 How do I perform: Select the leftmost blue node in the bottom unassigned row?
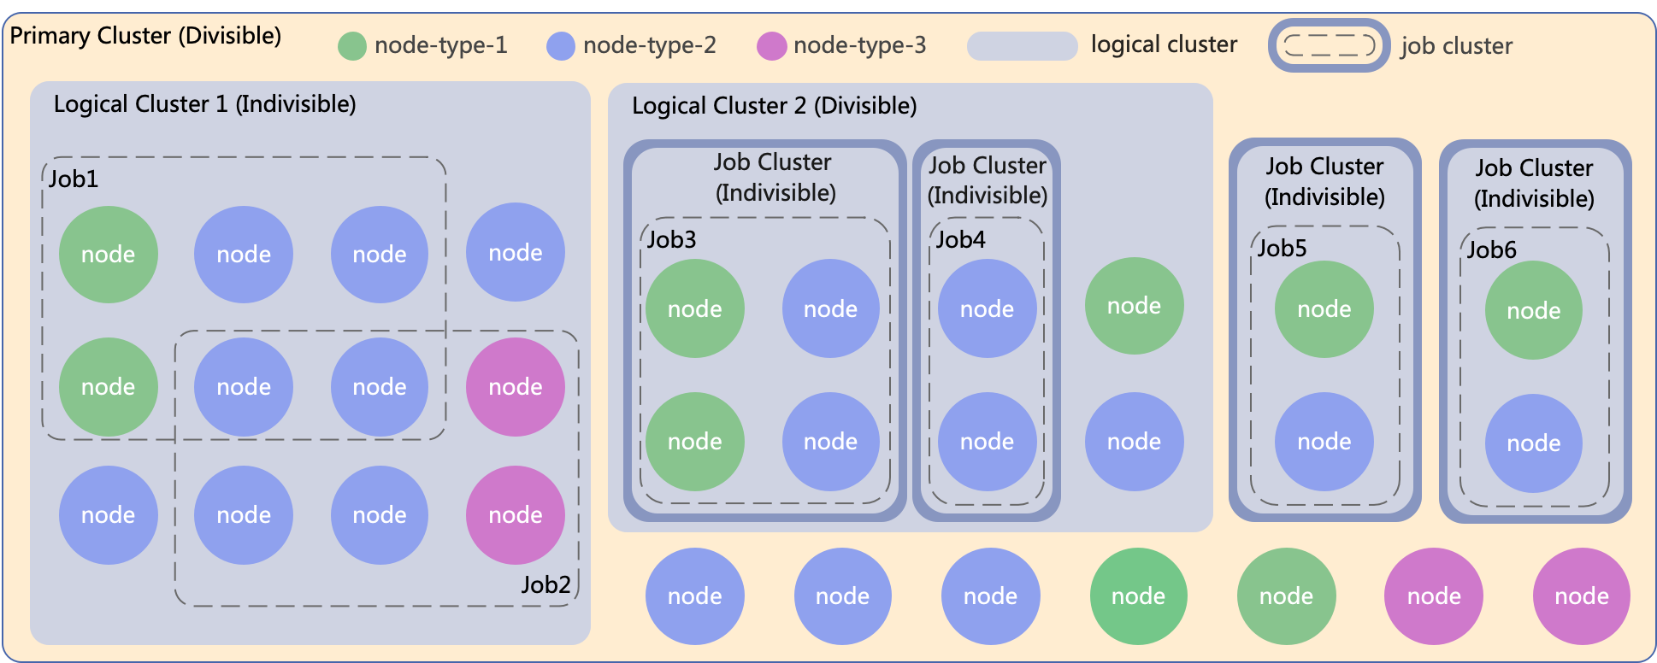[x=695, y=596]
